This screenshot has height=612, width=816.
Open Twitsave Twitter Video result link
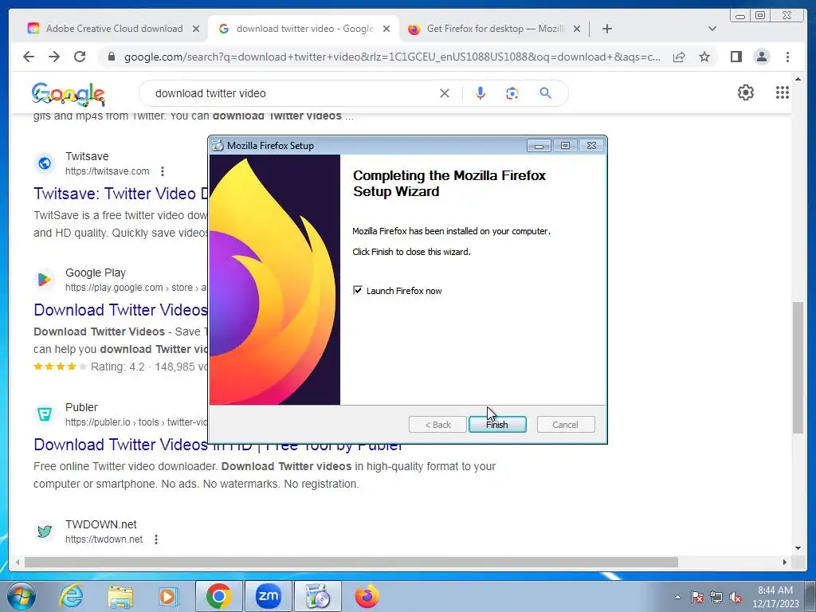(x=121, y=194)
